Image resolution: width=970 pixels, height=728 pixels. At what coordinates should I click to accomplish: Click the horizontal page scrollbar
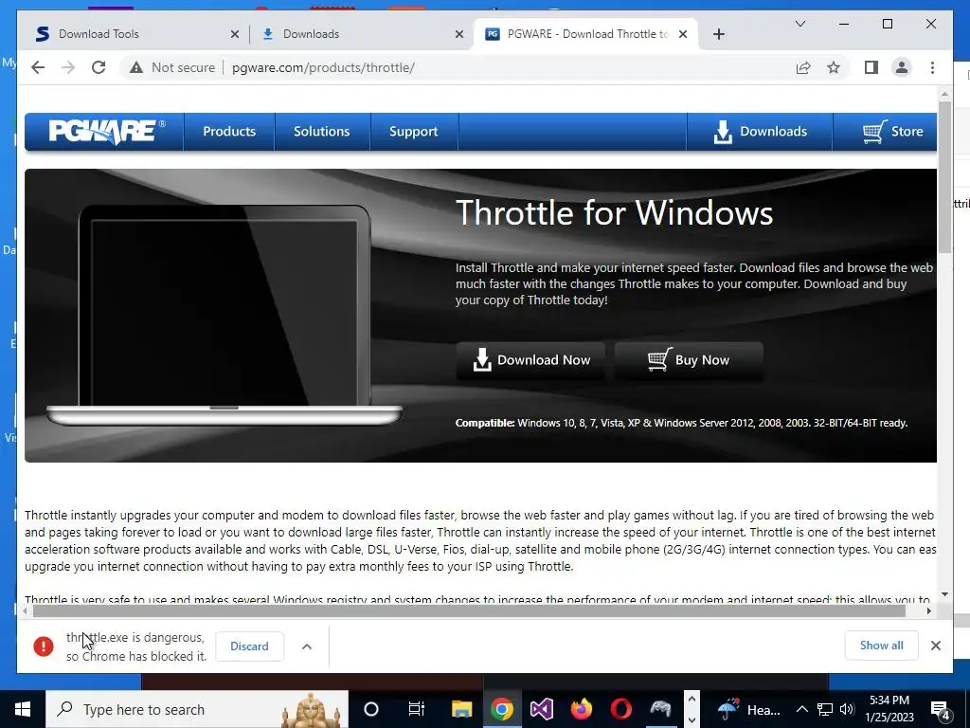469,611
